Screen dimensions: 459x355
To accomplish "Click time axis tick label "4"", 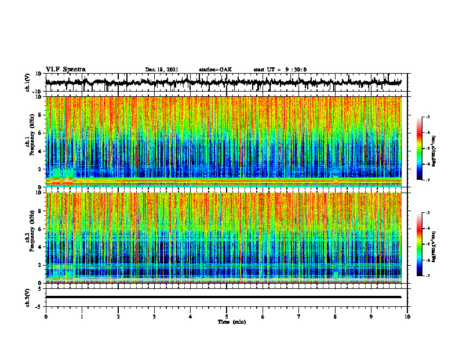I will click(191, 317).
